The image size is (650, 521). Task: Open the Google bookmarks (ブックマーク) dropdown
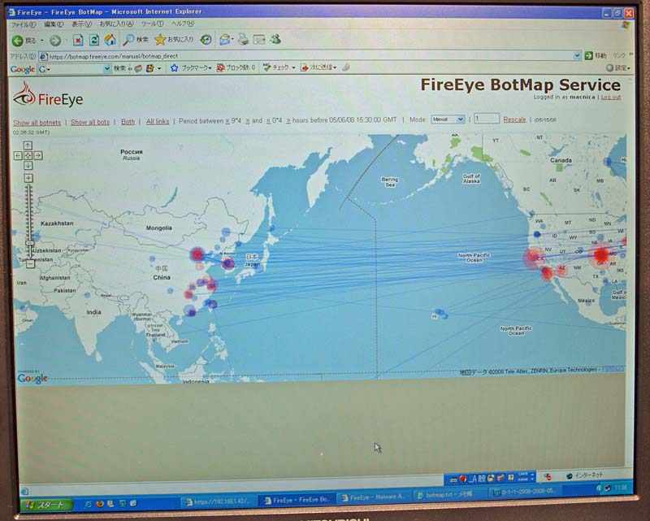[x=197, y=67]
